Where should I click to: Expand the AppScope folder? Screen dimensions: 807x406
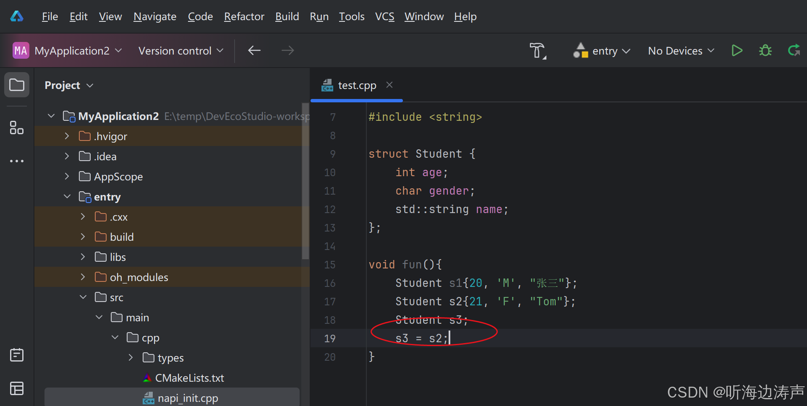pos(67,176)
